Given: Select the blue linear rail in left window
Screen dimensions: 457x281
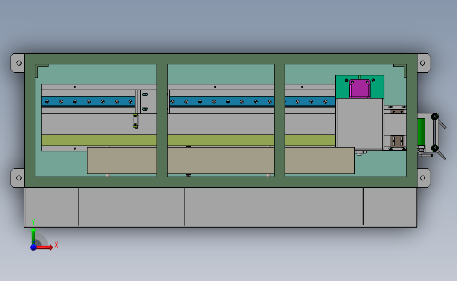Looking at the screenshot, I should 88,102.
